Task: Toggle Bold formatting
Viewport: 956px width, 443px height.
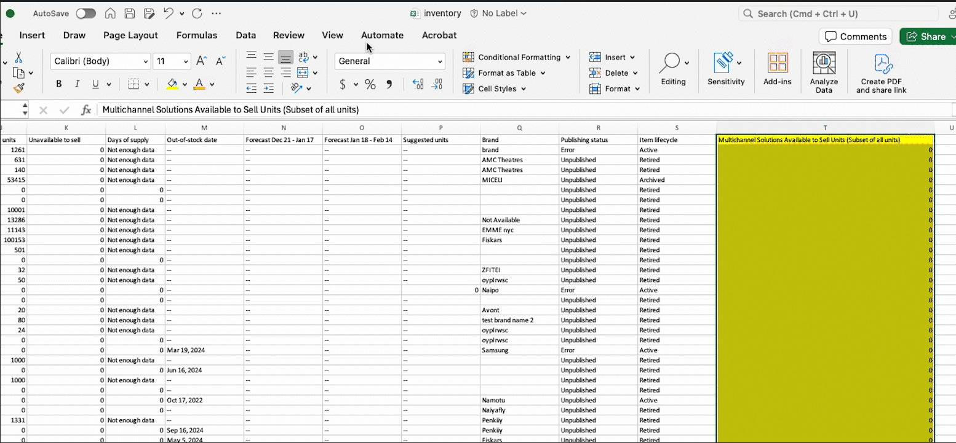Action: pos(59,84)
